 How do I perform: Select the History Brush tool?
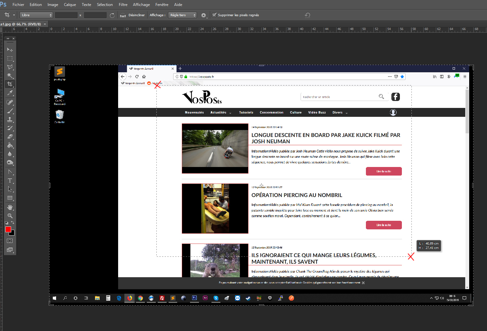[10, 128]
